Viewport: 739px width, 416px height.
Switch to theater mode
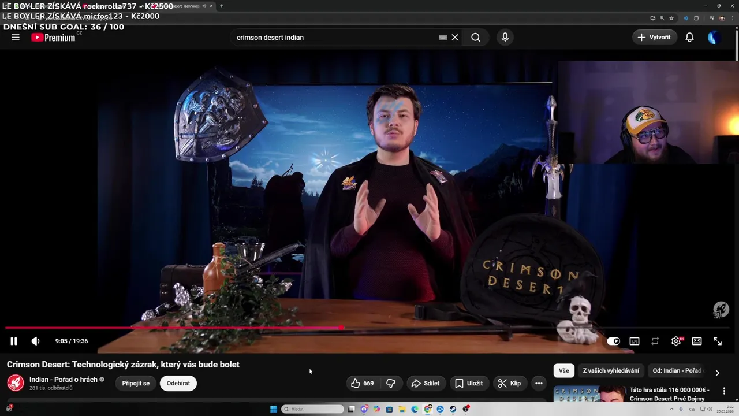click(697, 341)
